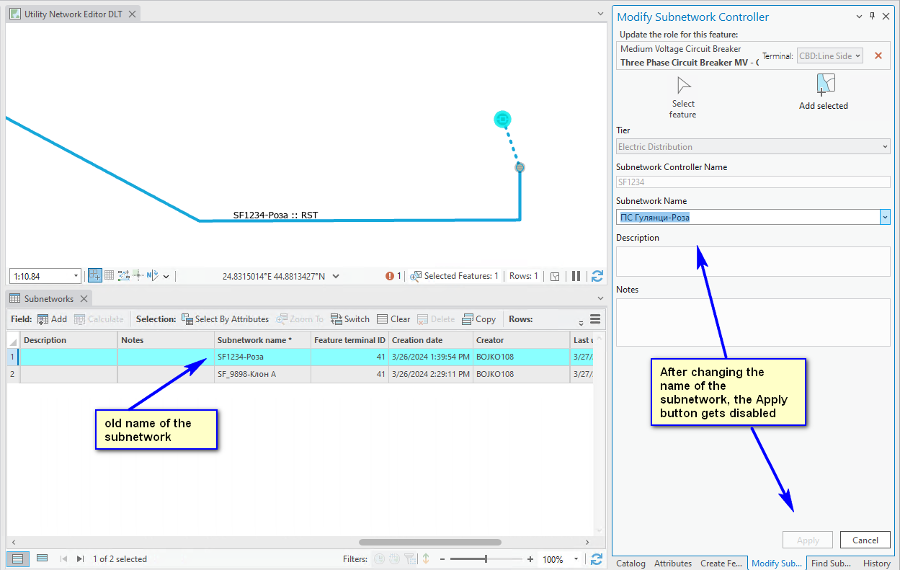
Task: Toggle the filter icon next to Filters
Action: (x=409, y=558)
